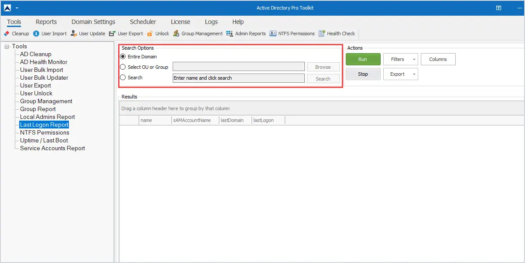
Task: Select Group Management in the tree
Action: (x=46, y=101)
